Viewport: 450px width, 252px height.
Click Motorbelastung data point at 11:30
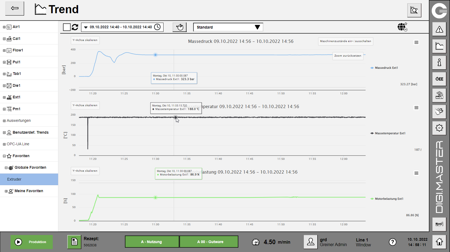pos(155,198)
